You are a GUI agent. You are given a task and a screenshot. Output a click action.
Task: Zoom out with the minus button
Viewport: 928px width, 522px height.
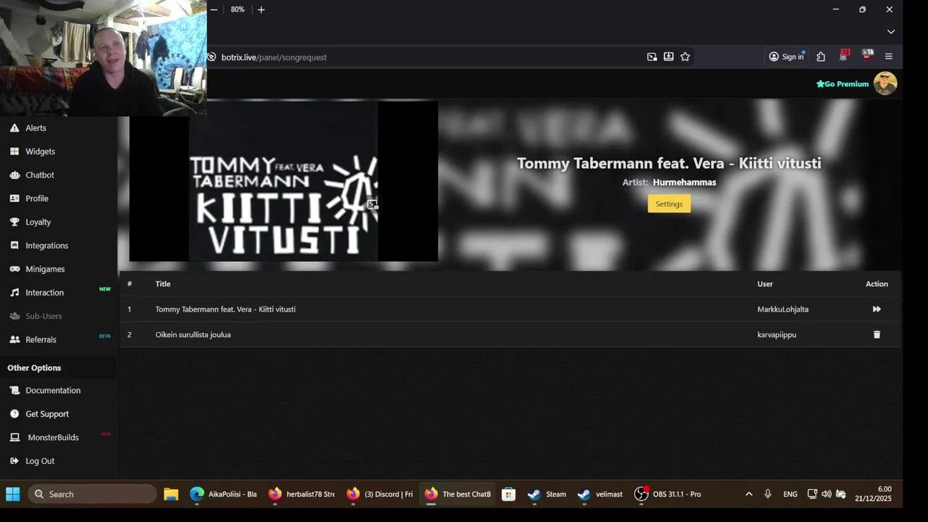[x=214, y=9]
